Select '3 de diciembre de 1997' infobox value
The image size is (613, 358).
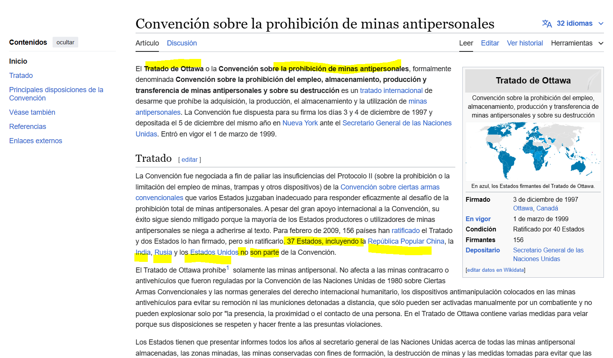[545, 200]
